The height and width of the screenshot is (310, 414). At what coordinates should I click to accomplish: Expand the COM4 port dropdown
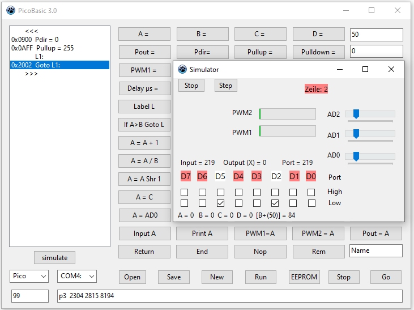[76, 277]
